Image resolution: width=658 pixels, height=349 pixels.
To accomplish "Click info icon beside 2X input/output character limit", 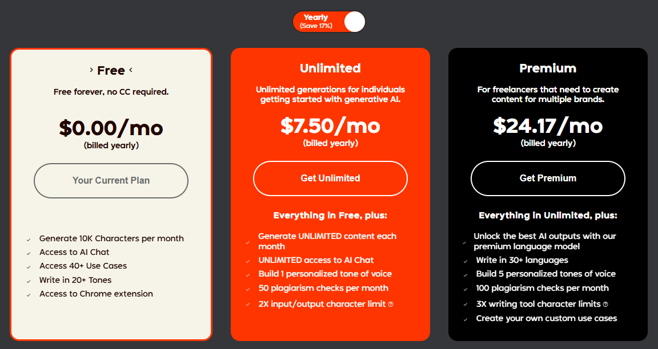I will (x=391, y=305).
